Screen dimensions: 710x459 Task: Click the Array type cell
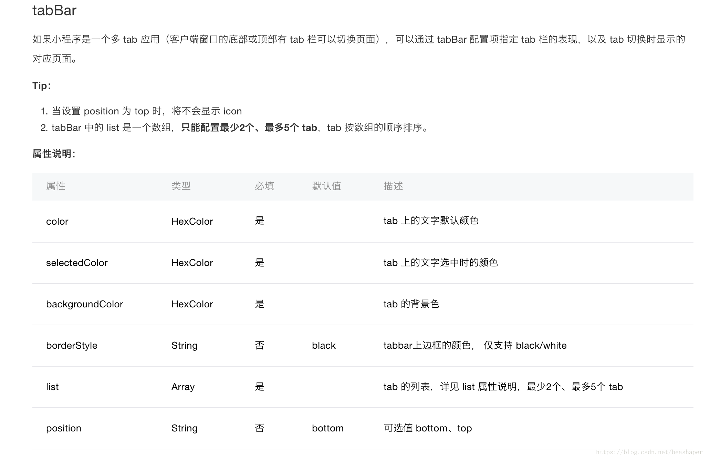pyautogui.click(x=183, y=387)
